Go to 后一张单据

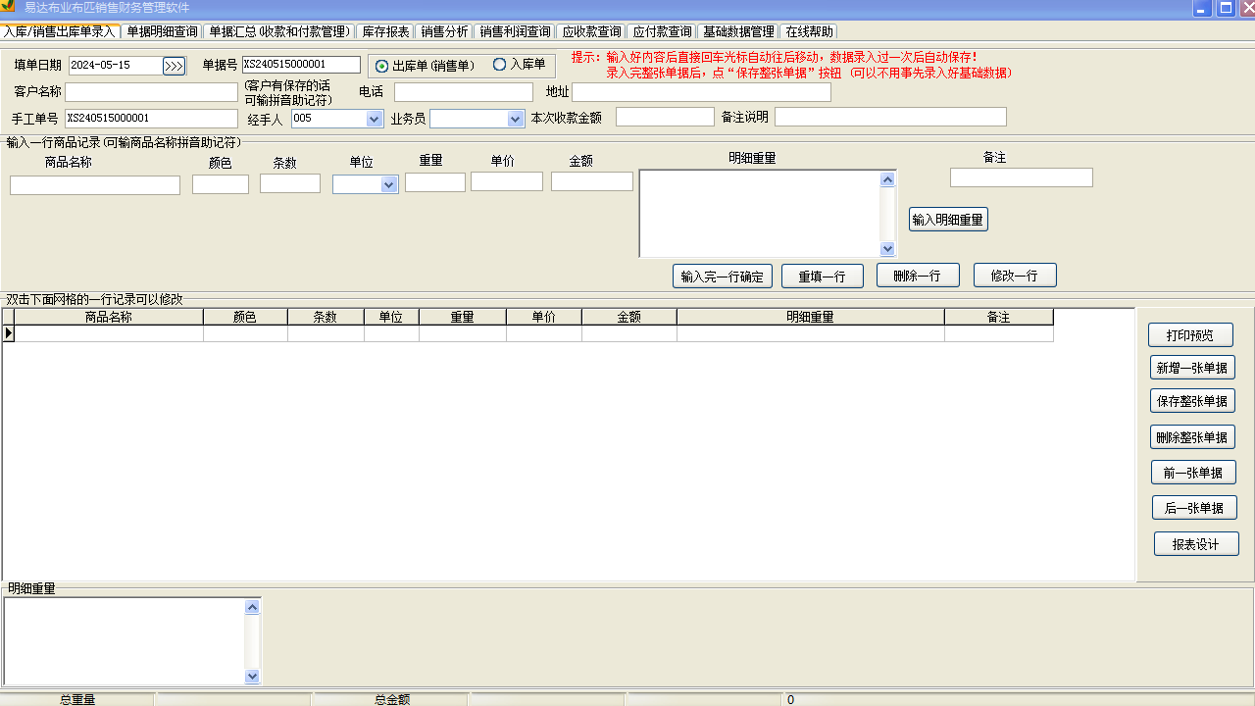tap(1194, 507)
